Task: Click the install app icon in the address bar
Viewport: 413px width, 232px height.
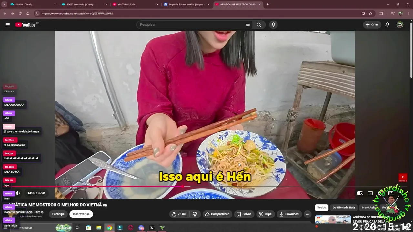Action: [363, 14]
